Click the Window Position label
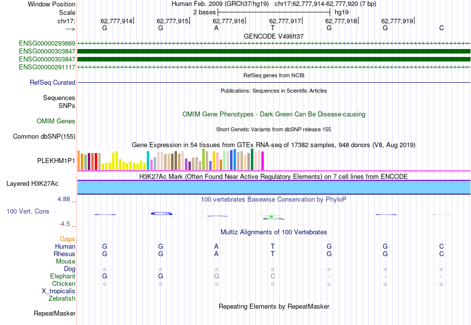Screen dimensions: 471x325 52,4
